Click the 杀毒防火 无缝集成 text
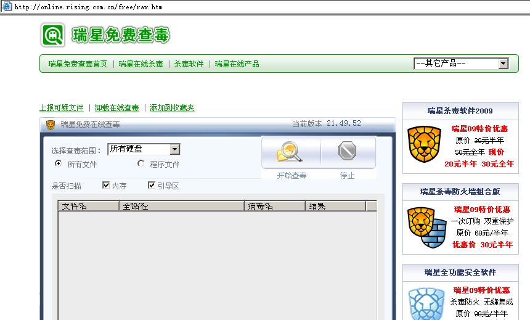This screenshot has height=320, width=530. click(481, 302)
